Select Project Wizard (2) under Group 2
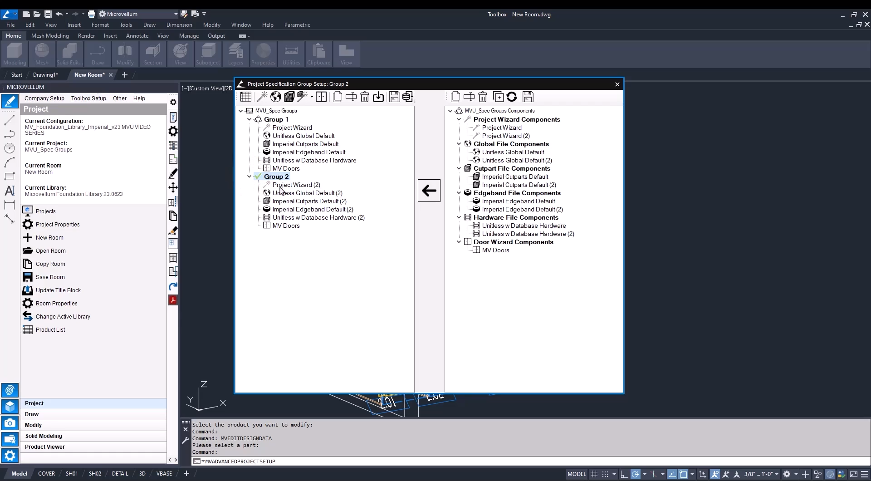 (296, 185)
